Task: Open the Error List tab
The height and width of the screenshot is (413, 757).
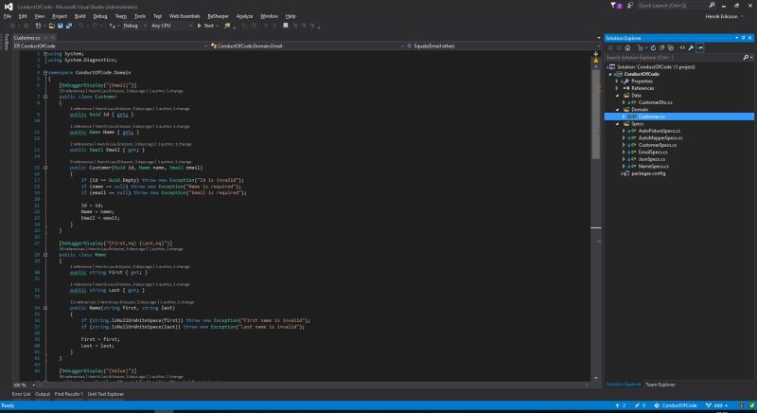Action: click(x=21, y=394)
